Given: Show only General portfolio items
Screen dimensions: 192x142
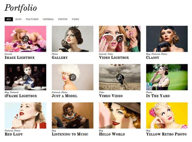Looking at the screenshot, I should [48, 19].
